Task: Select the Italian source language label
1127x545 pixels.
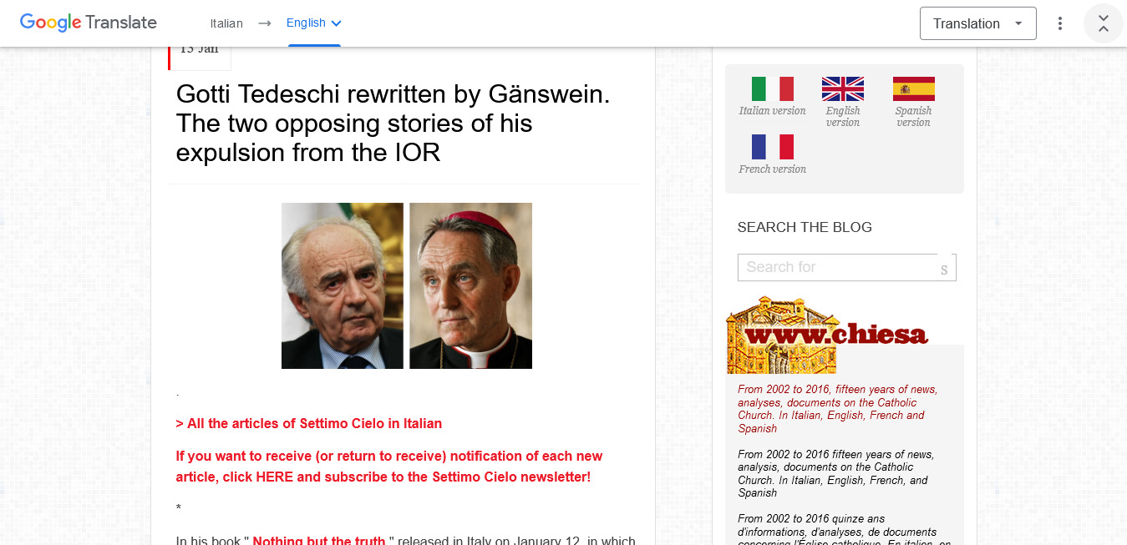Action: [226, 23]
